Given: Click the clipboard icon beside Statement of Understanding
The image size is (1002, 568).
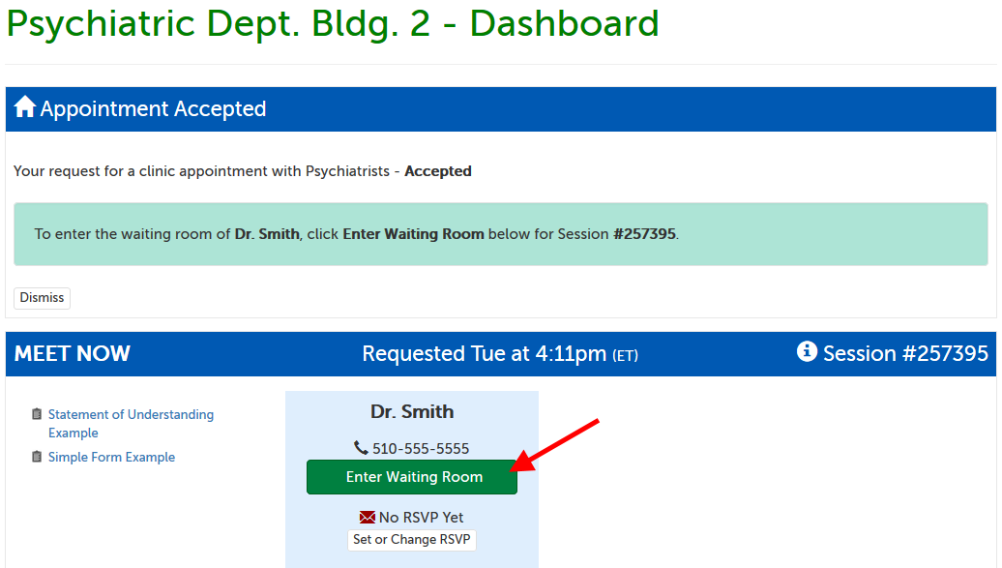Looking at the screenshot, I should [37, 414].
